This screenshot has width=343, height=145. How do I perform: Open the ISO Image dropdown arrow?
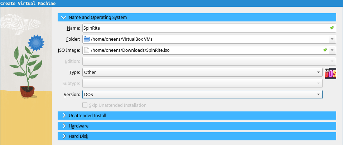point(332,50)
